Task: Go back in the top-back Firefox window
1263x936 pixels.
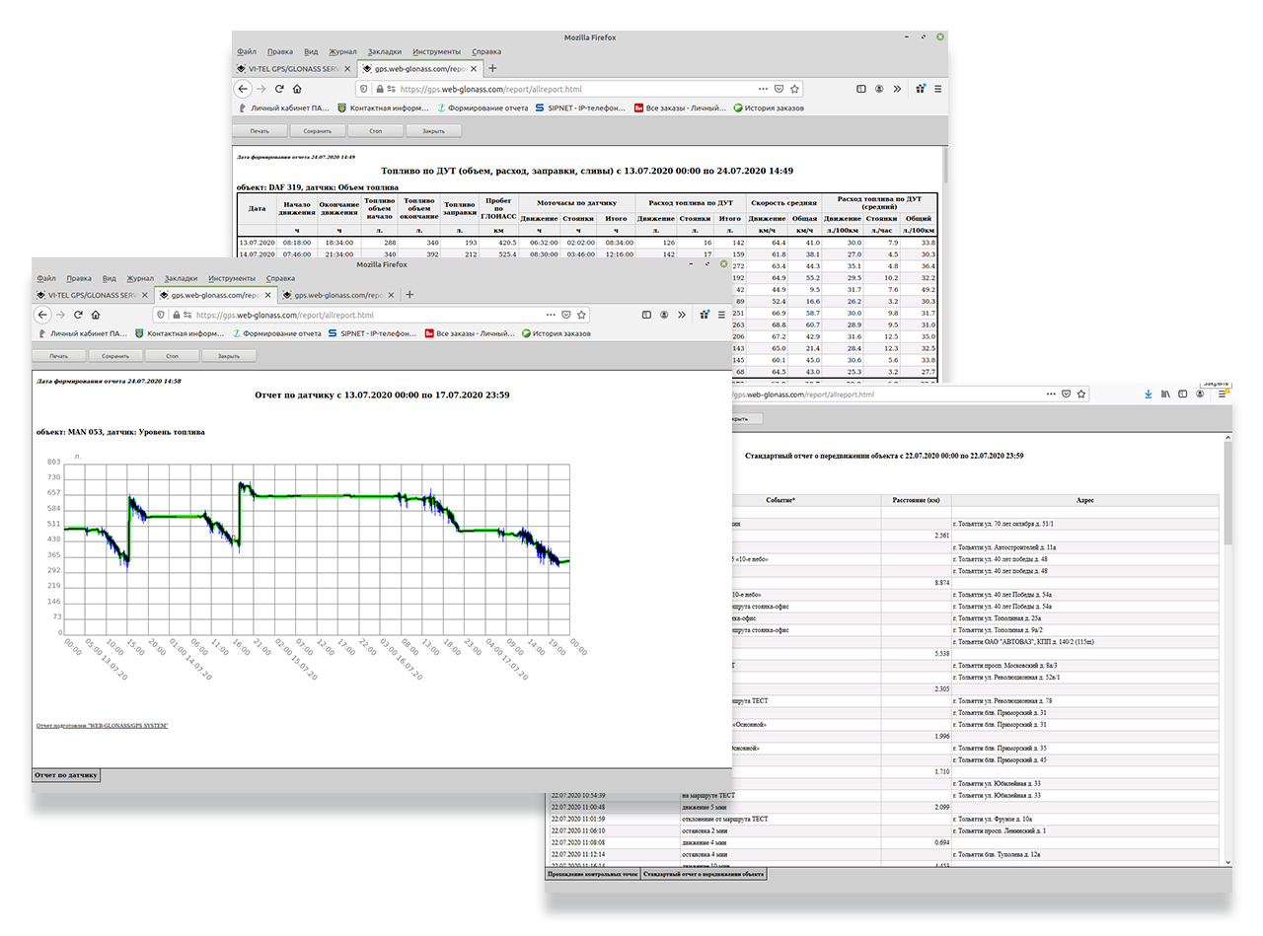Action: coord(244,89)
